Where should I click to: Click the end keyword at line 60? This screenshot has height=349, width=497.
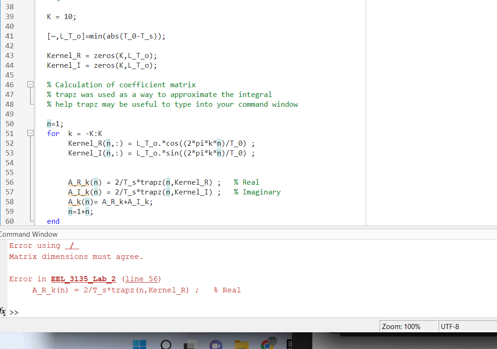pos(52,221)
